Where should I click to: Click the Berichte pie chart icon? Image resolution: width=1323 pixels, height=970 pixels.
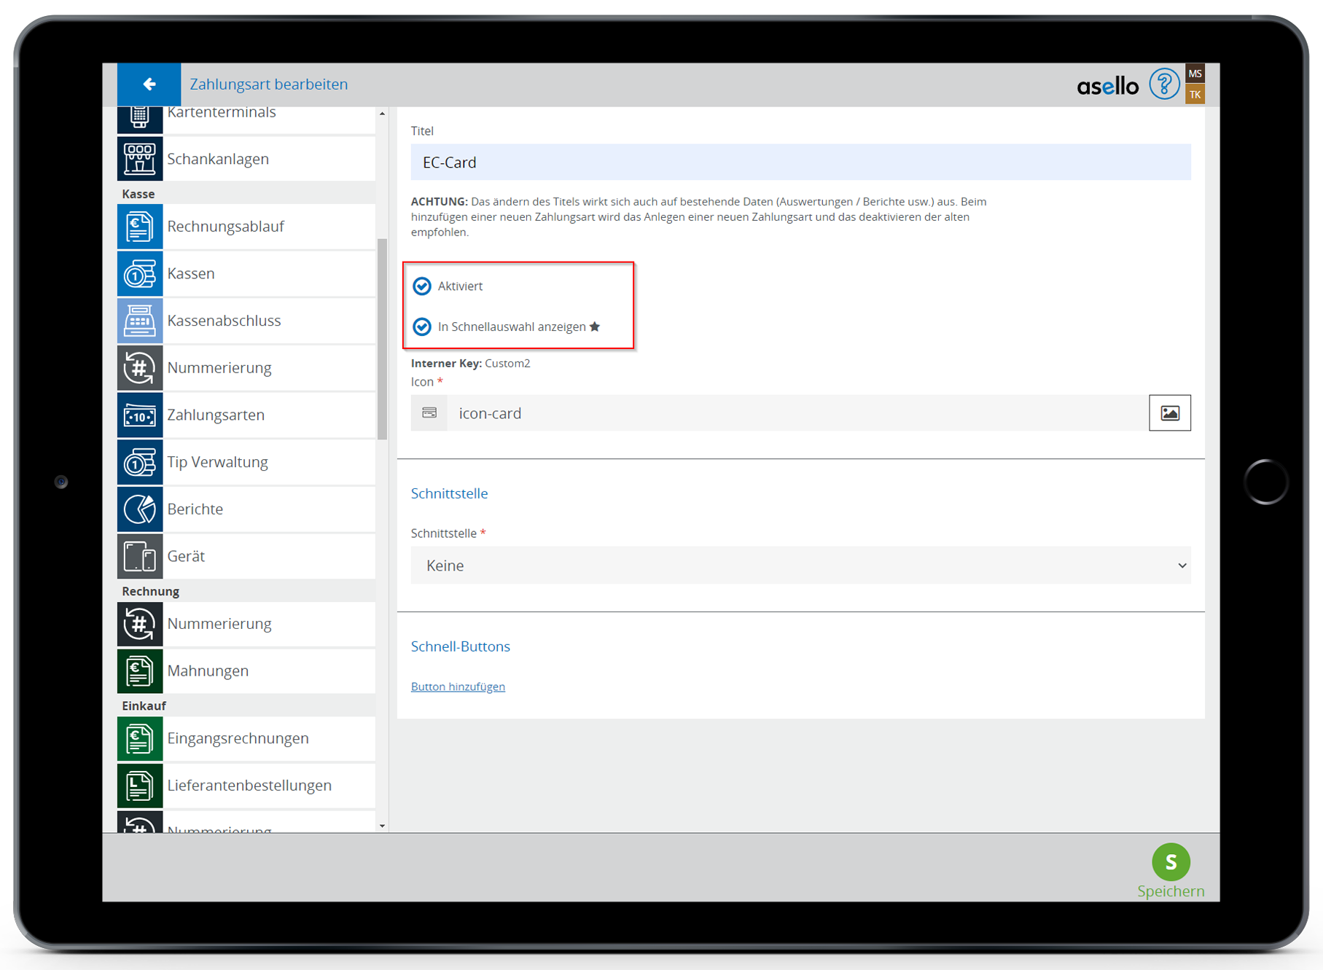[139, 509]
